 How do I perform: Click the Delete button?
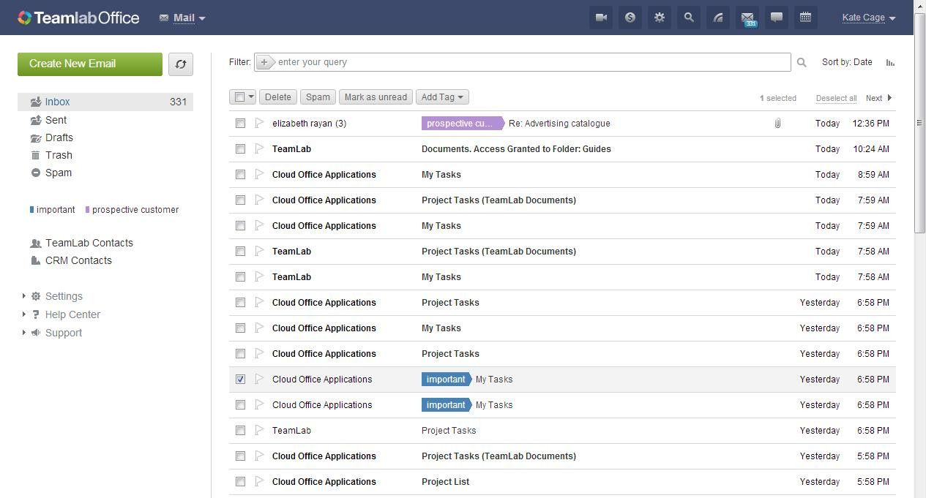pos(277,97)
